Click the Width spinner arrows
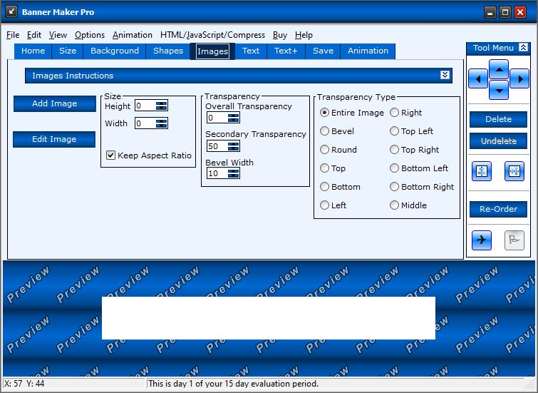The height and width of the screenshot is (393, 538). point(161,123)
